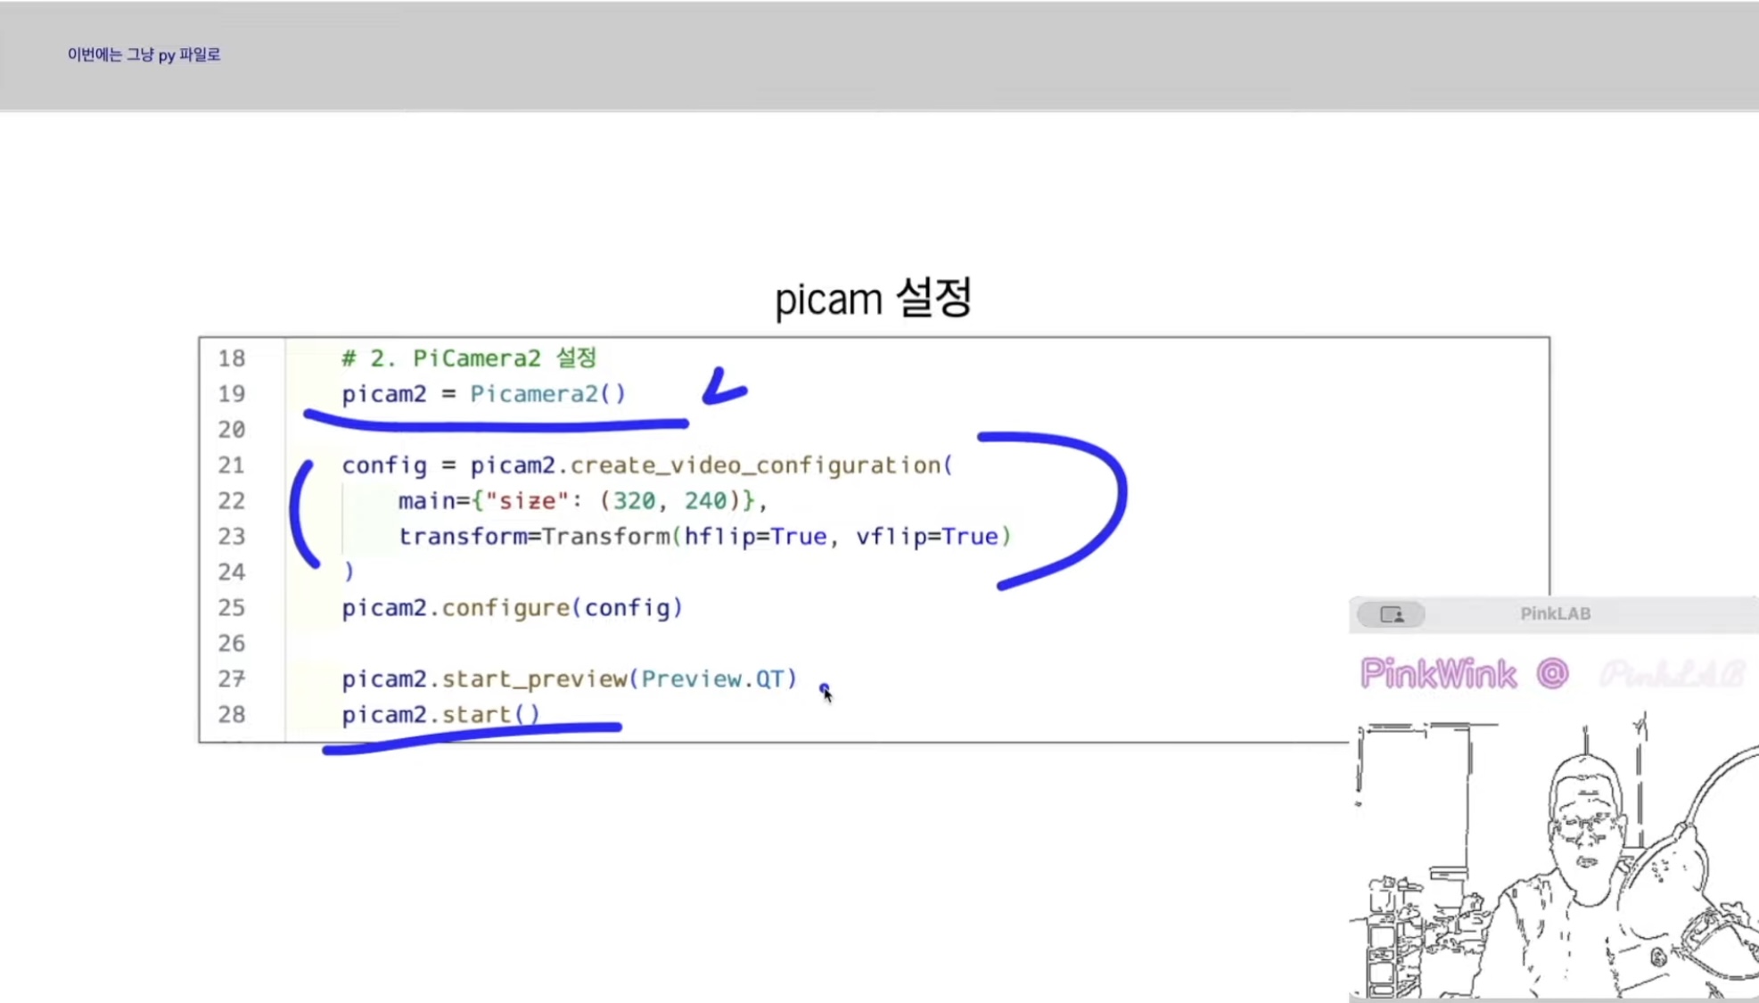Click the header note '이번에는 그냥 py 파일로'
The height and width of the screenshot is (1003, 1759).
pos(144,54)
